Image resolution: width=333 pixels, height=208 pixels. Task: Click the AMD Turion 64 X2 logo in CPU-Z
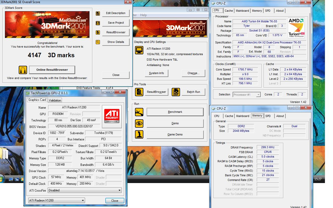tap(296, 28)
